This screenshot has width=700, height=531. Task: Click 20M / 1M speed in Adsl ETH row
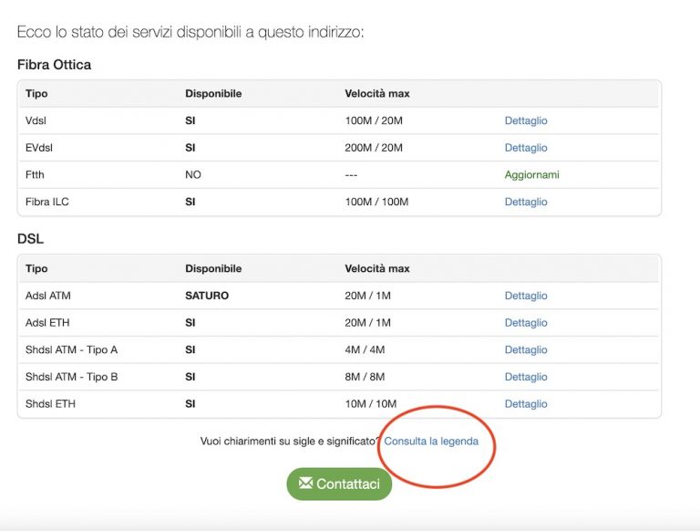(x=368, y=323)
